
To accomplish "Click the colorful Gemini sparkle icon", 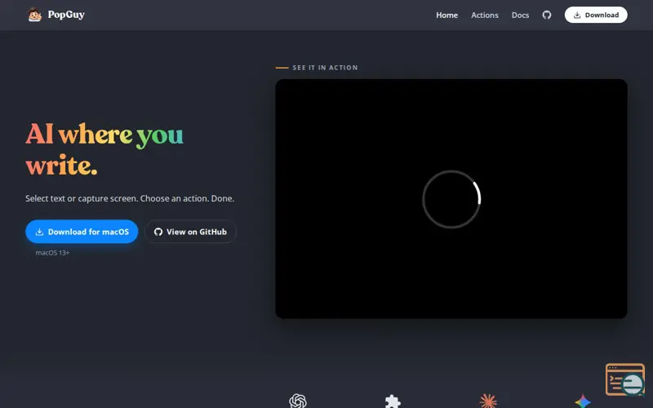I will (583, 401).
